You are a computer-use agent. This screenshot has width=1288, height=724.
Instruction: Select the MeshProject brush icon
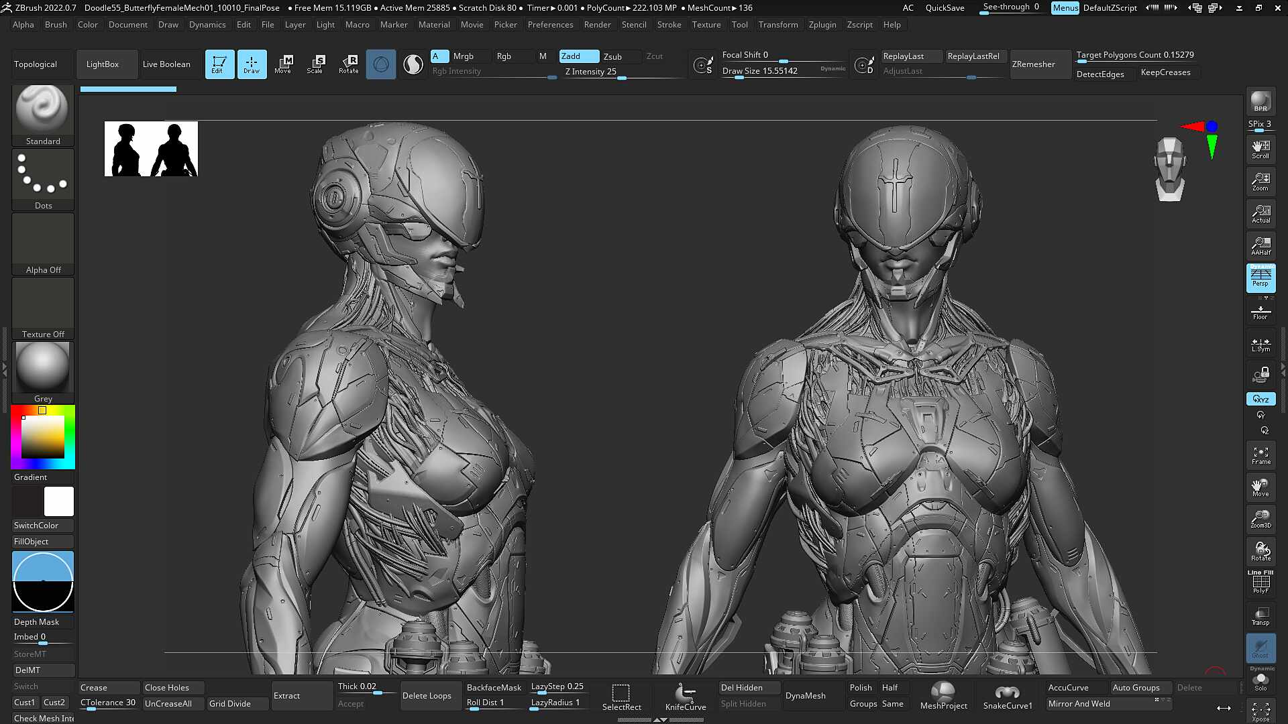943,697
